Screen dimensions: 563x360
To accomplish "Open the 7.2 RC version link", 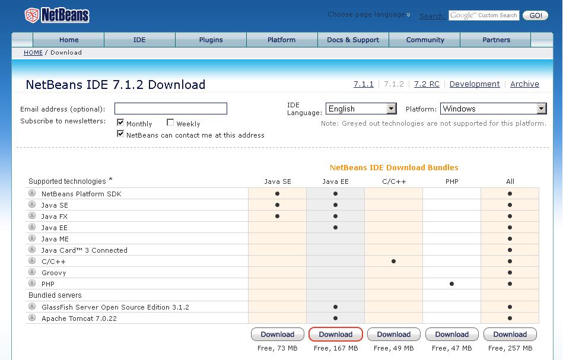I will point(427,84).
